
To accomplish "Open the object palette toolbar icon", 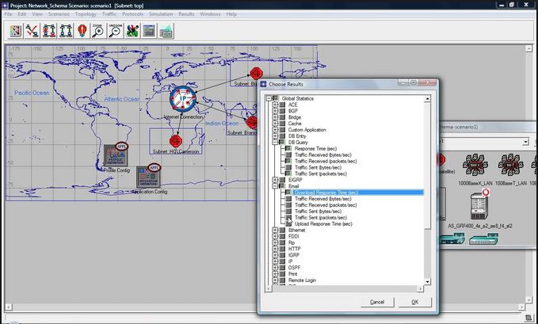I will [x=15, y=31].
